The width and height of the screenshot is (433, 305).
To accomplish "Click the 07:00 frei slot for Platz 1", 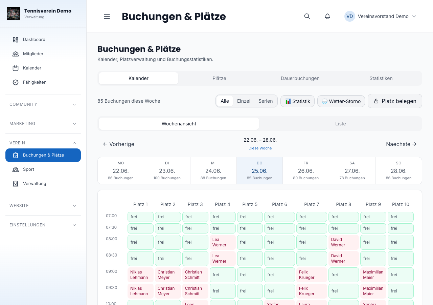I will pyautogui.click(x=140, y=217).
